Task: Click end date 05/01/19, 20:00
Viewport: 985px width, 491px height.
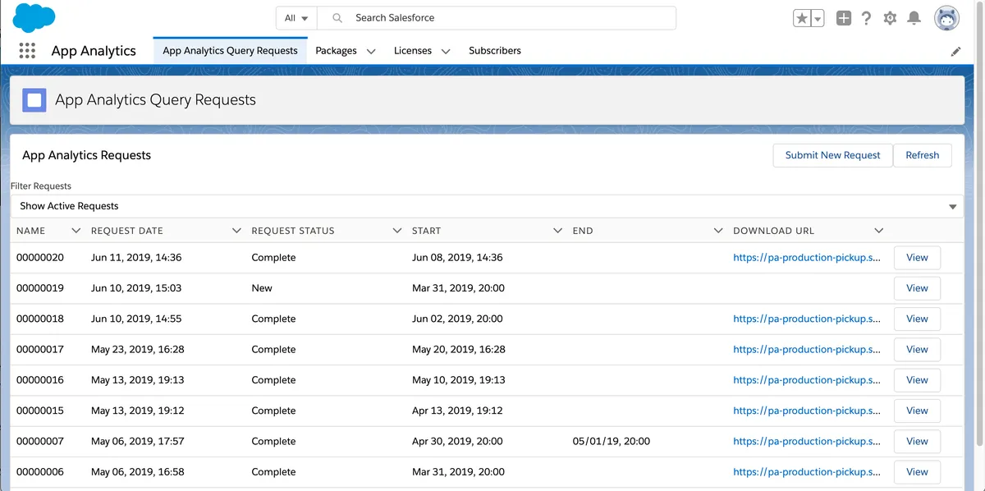Action: tap(612, 442)
